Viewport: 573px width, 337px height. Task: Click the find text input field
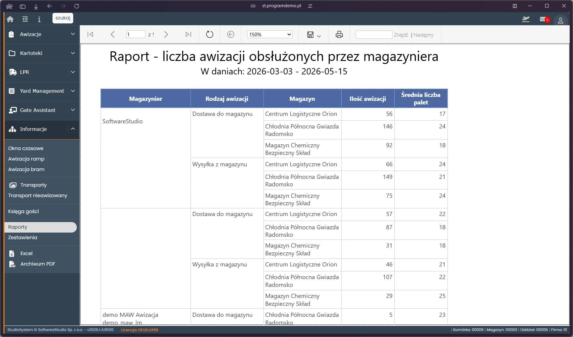pos(374,35)
